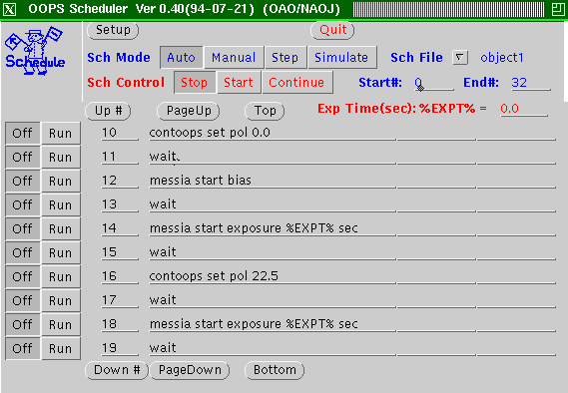Toggle Run for line 15
The image size is (568, 393).
click(61, 252)
